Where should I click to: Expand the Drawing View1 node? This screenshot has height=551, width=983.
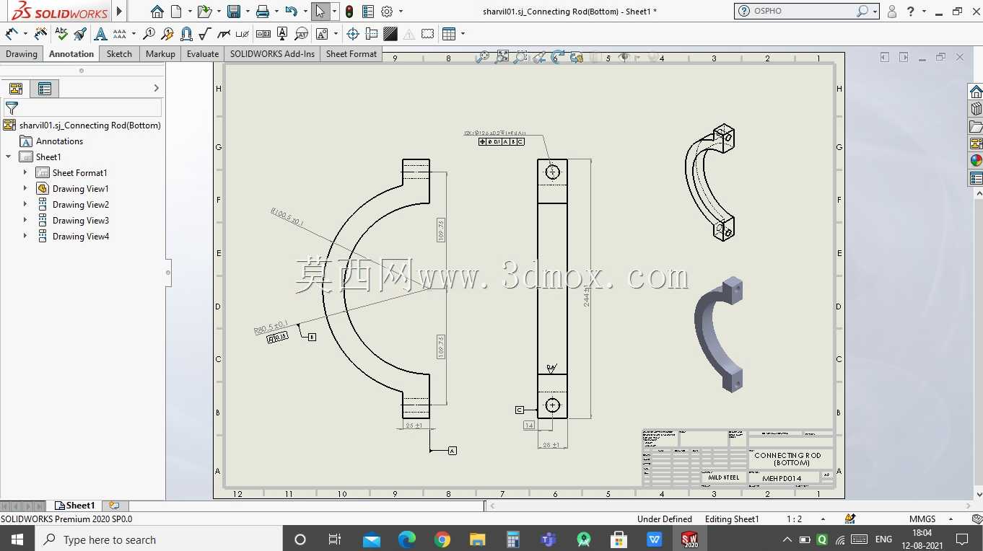pyautogui.click(x=25, y=188)
